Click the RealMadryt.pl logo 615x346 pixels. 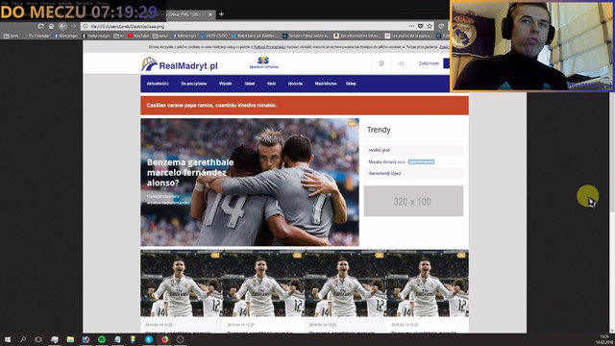[x=180, y=64]
